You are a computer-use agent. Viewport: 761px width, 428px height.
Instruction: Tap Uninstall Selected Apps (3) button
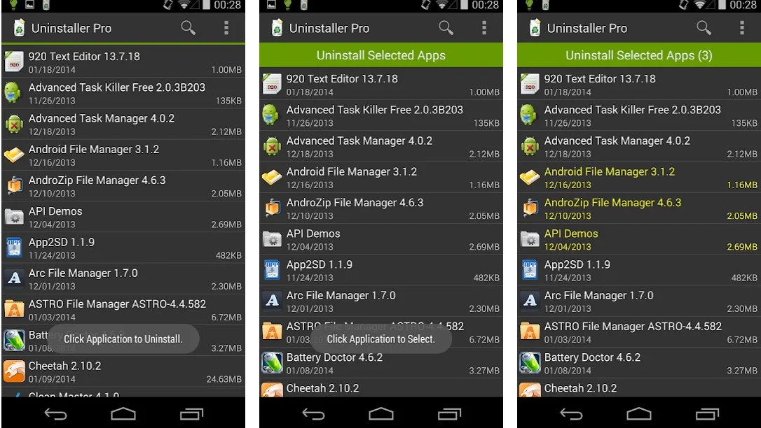coord(638,55)
